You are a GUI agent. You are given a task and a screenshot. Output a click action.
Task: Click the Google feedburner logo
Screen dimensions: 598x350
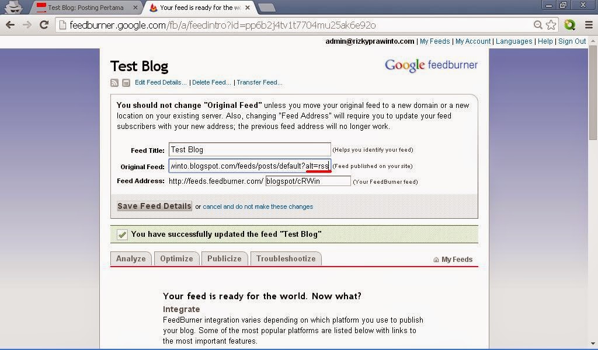(x=431, y=65)
